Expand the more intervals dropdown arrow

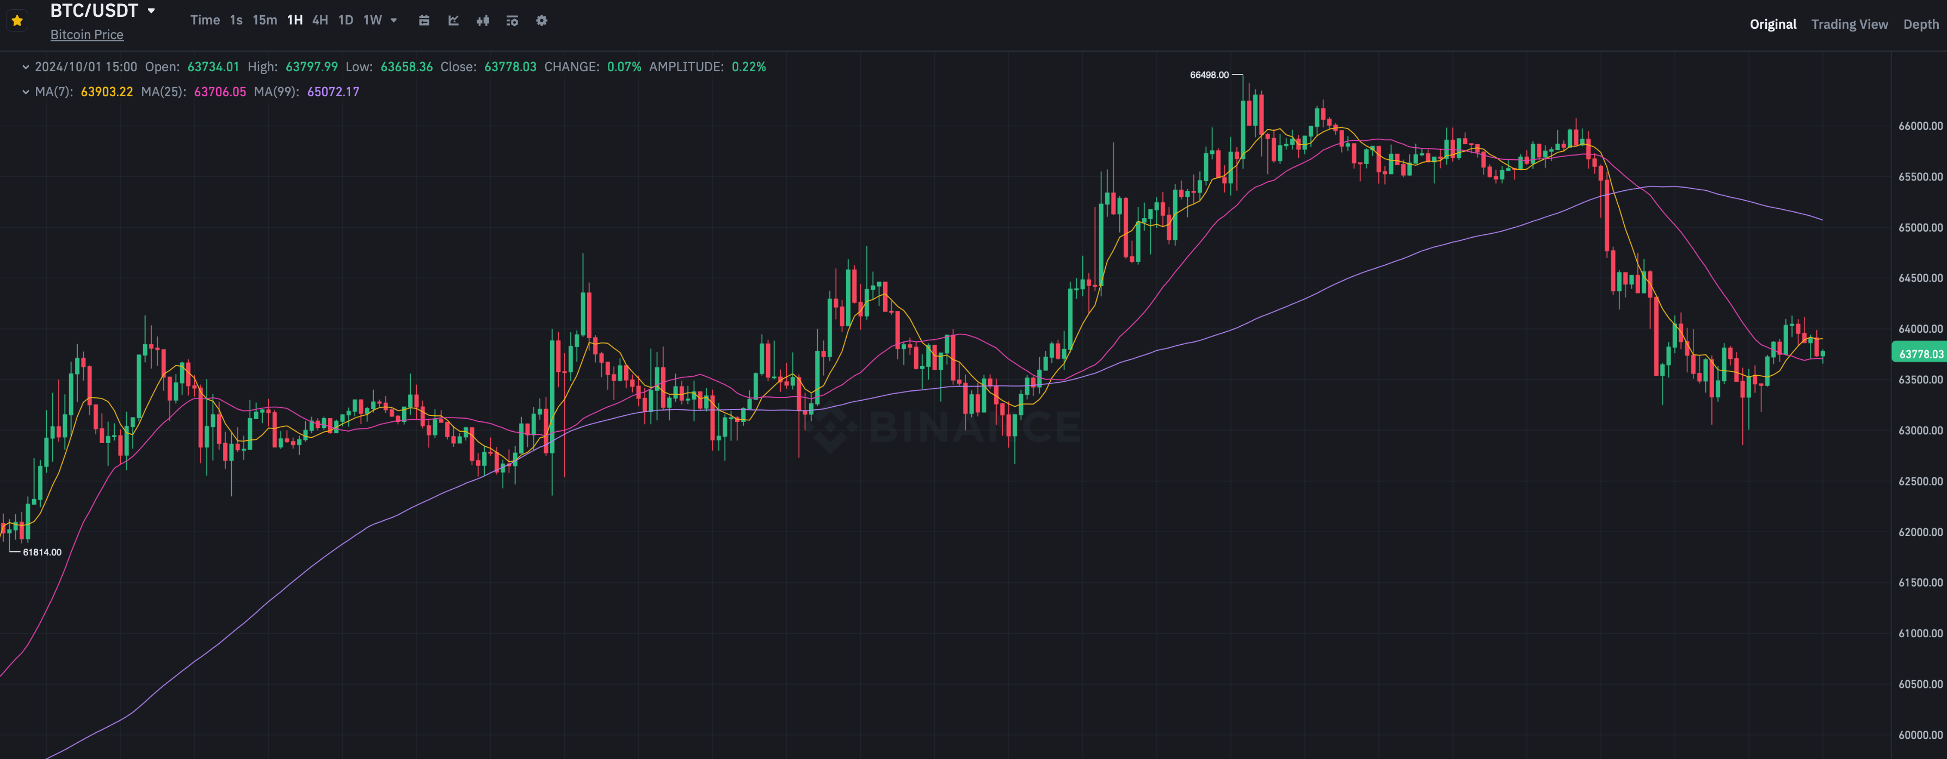[394, 21]
